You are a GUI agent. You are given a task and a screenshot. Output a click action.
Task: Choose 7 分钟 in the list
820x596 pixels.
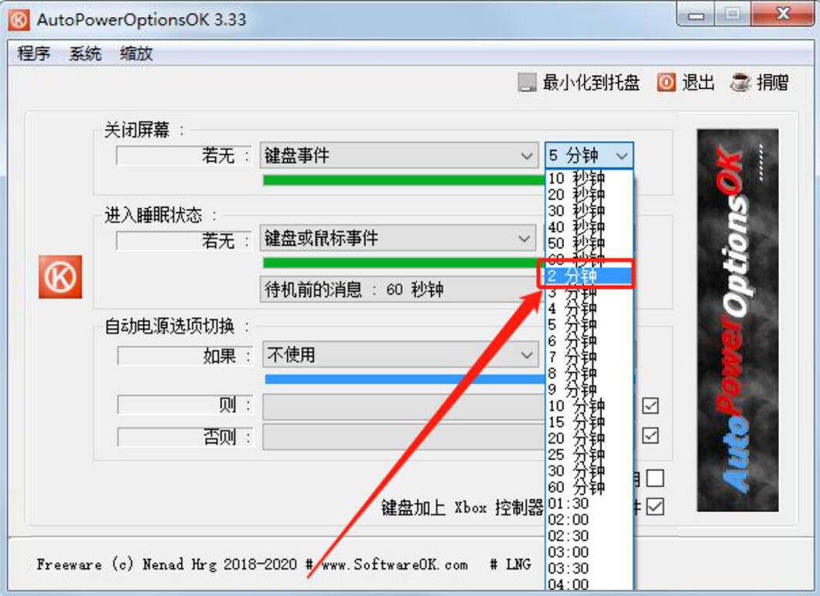(x=589, y=357)
